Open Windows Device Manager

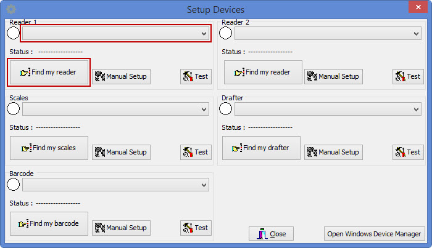[x=375, y=234]
